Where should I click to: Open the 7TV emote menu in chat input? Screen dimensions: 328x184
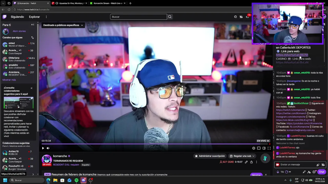click(323, 165)
